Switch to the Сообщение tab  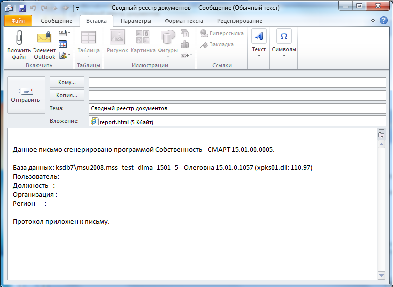click(x=56, y=21)
